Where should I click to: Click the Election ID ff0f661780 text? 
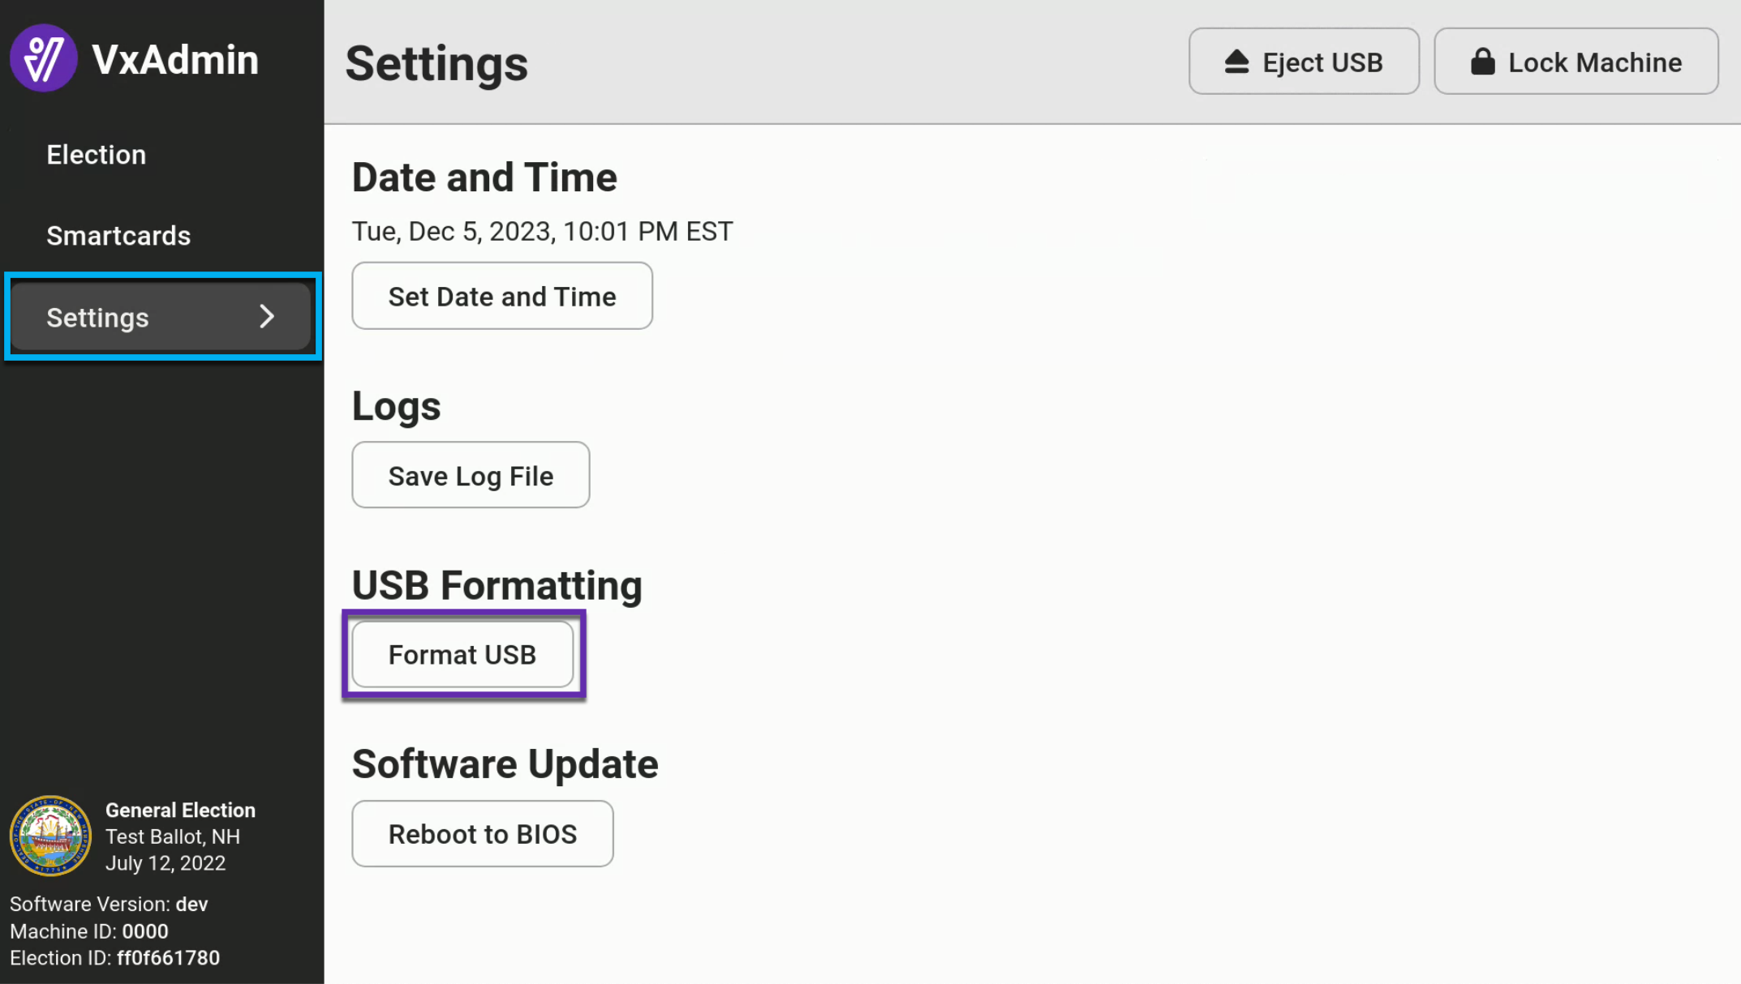[x=114, y=958]
